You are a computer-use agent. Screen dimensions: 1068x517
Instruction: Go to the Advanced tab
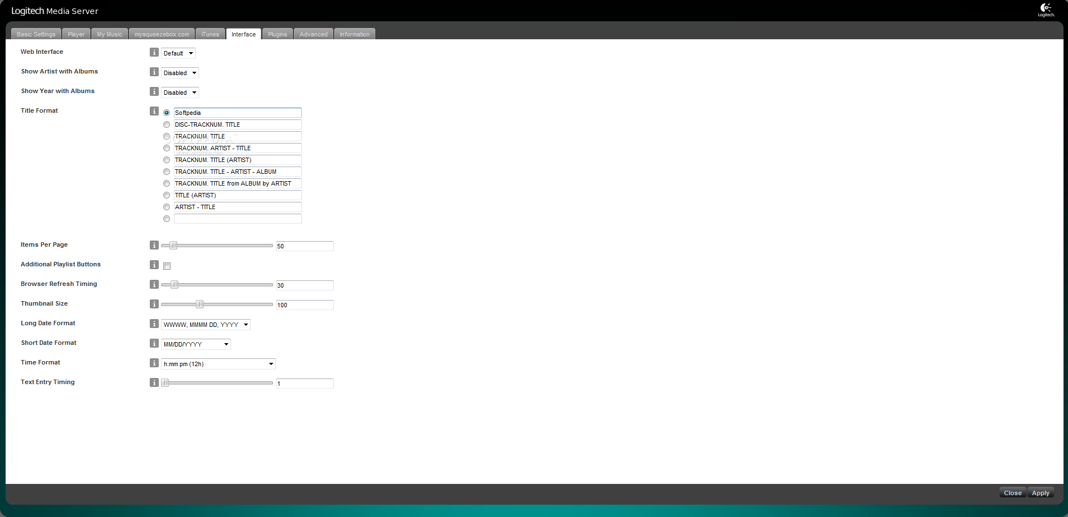click(x=314, y=34)
